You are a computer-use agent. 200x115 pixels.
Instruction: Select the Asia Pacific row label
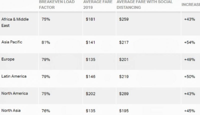coord(12,42)
